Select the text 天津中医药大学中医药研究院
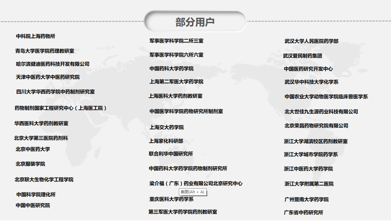The width and height of the screenshot is (391, 221). coord(48,77)
